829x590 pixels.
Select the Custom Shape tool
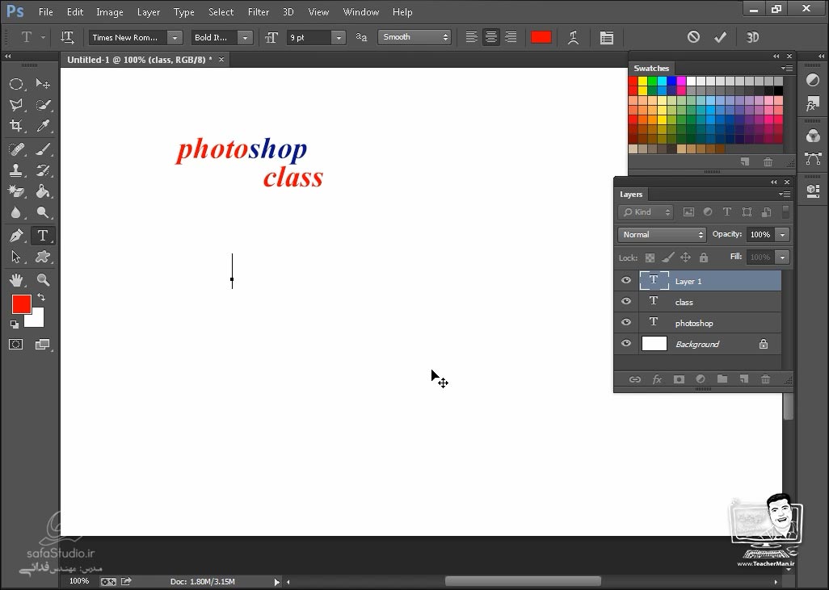43,257
